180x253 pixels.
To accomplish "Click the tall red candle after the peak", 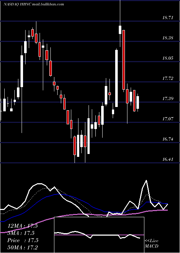I will coord(123,60).
